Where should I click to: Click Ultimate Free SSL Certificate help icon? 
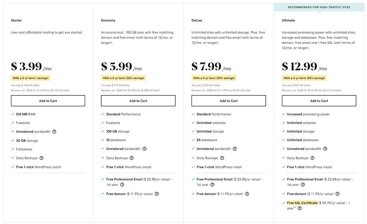[299, 208]
